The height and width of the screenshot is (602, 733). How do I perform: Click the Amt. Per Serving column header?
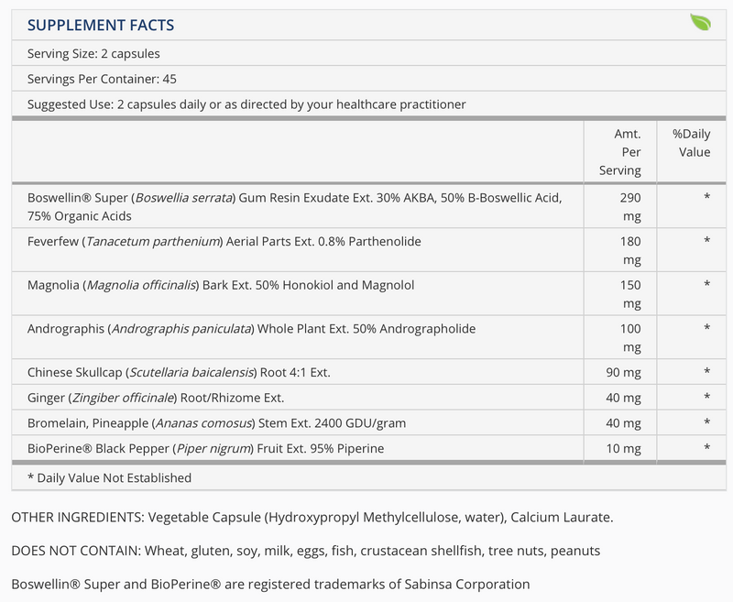point(620,152)
